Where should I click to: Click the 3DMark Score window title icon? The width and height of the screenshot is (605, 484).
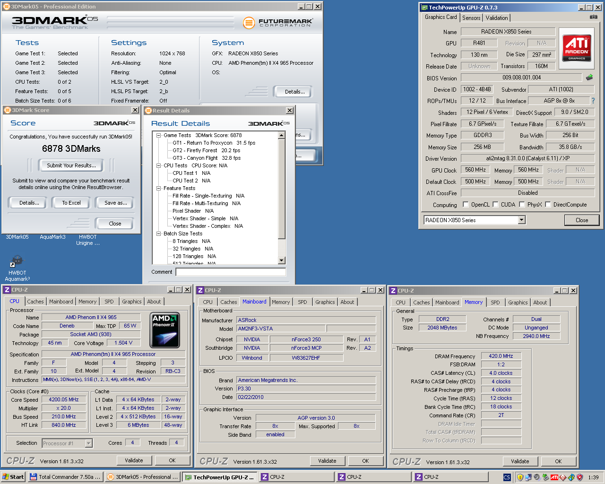(7, 110)
